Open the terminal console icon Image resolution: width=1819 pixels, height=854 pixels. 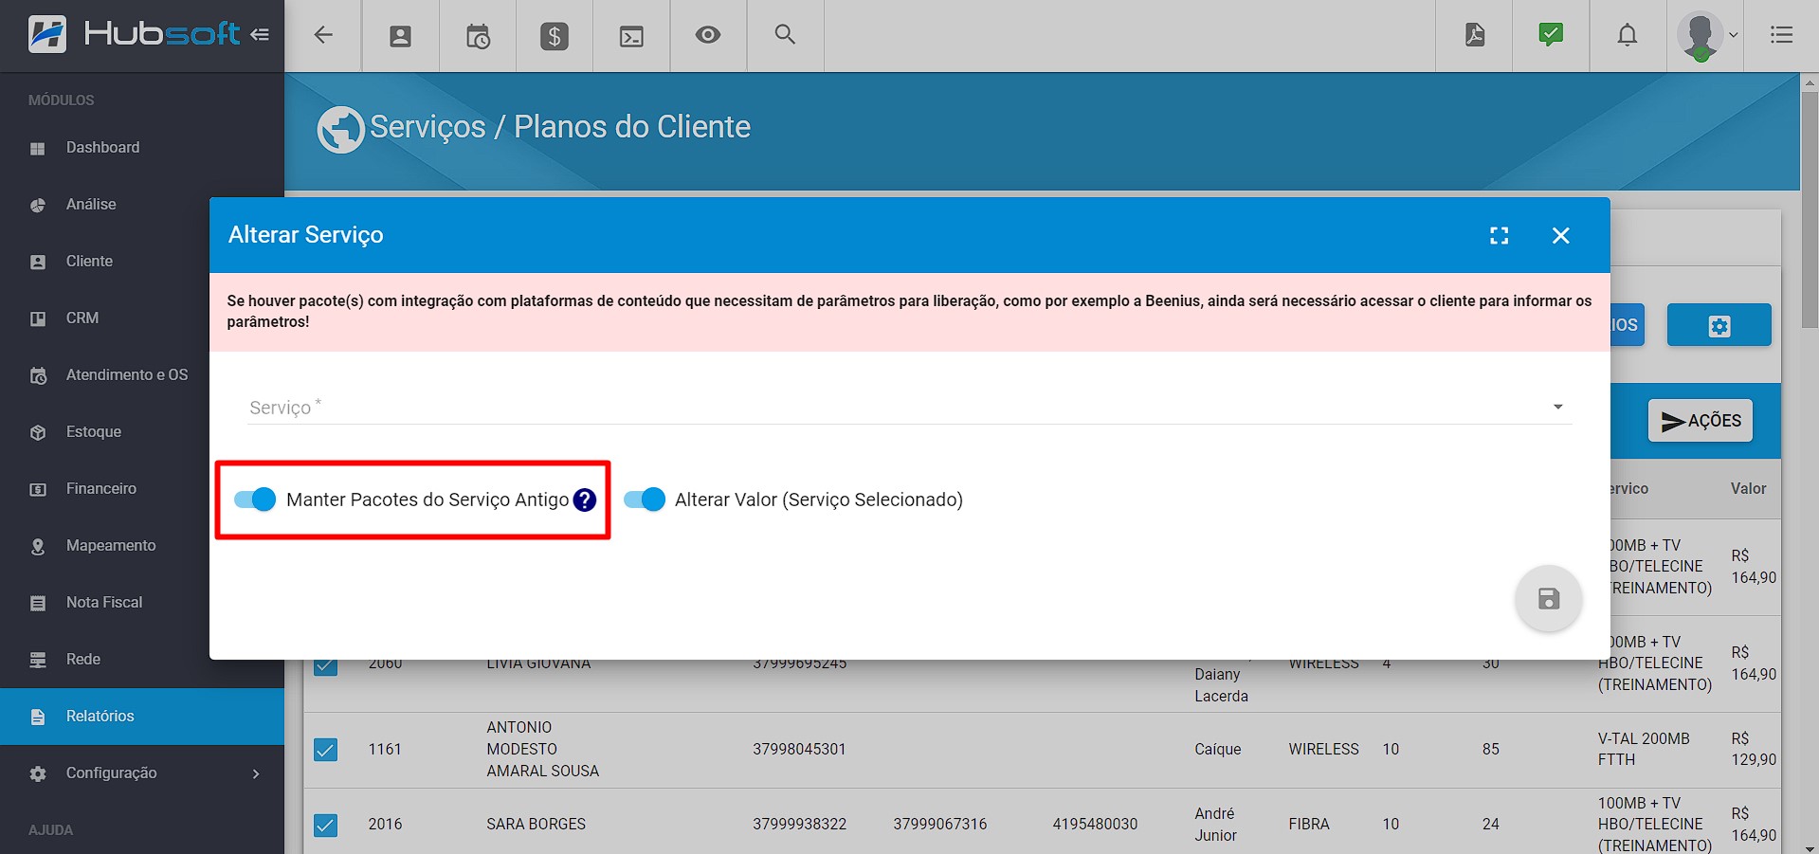(x=631, y=36)
